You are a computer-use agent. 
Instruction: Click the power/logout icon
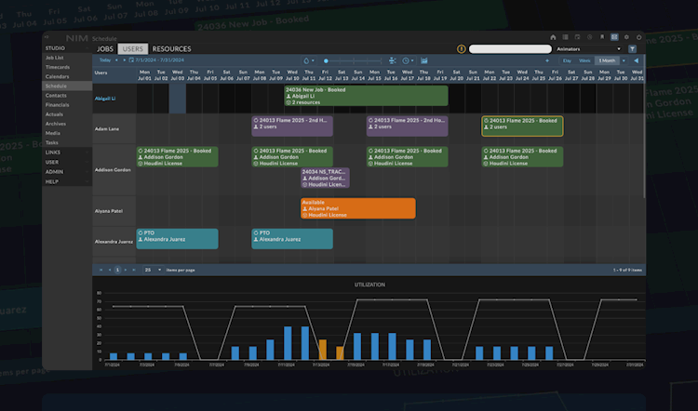pyautogui.click(x=638, y=37)
